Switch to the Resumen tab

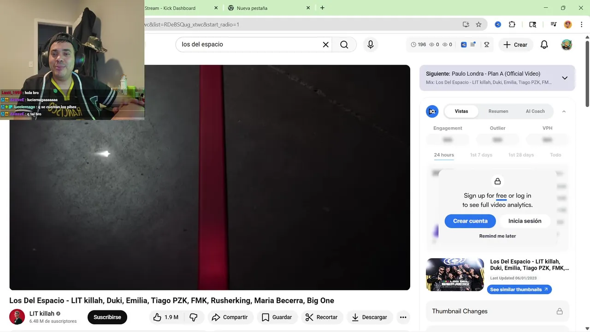[498, 111]
